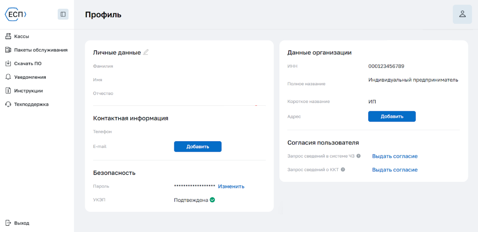
Task: Click the Скачать ПО download icon
Action: [x=8, y=64]
